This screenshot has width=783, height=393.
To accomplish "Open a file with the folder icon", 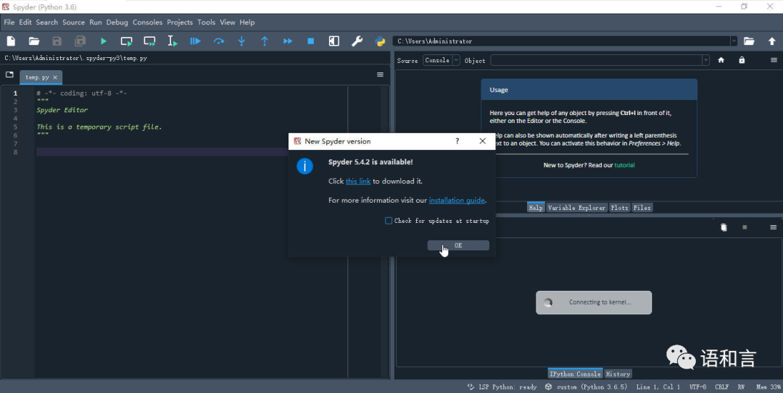I will tap(34, 41).
